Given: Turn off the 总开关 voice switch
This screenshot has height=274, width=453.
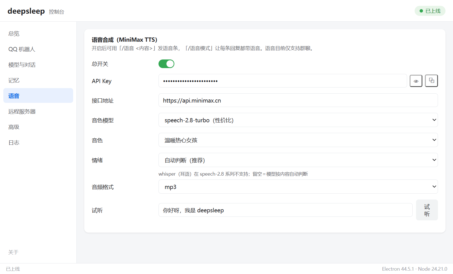Looking at the screenshot, I should [166, 64].
